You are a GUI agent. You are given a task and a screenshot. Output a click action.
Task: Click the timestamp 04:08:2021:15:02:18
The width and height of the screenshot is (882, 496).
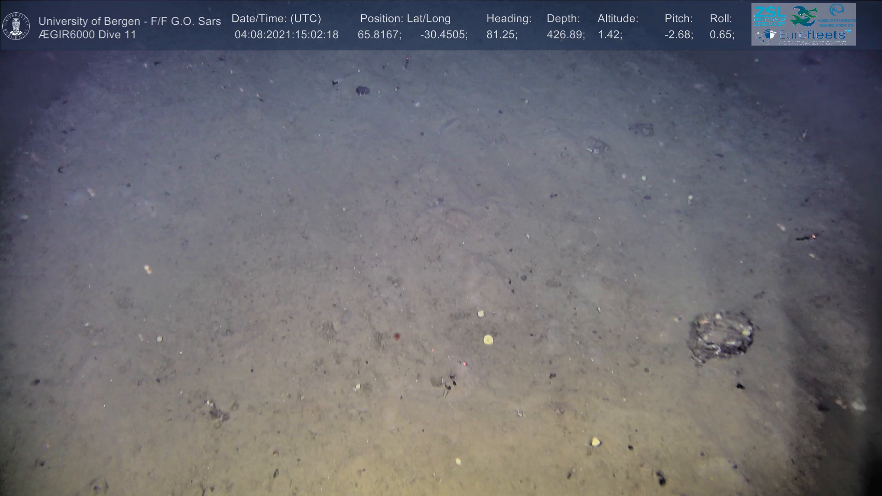click(x=286, y=35)
